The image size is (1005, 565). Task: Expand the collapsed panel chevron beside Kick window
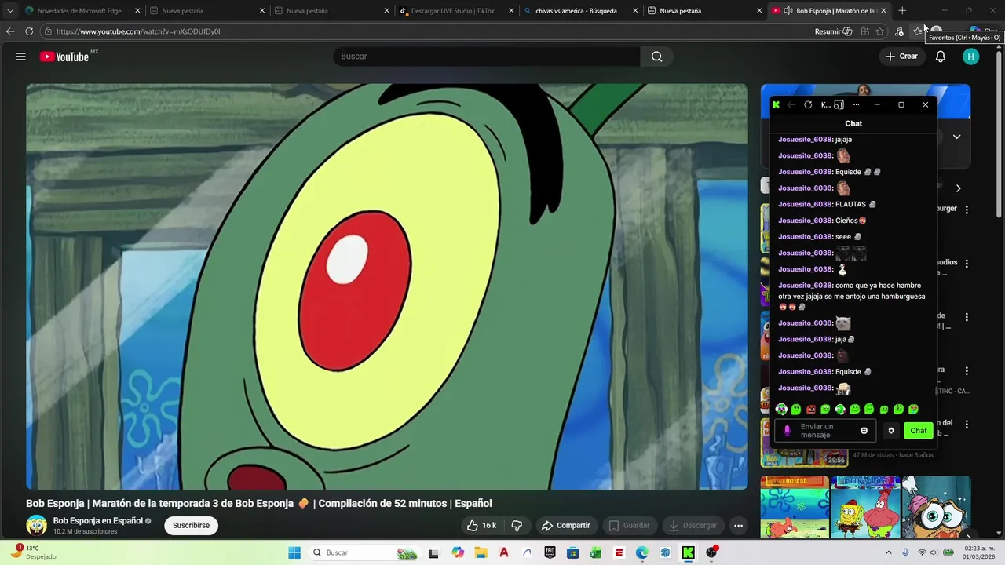pos(956,137)
